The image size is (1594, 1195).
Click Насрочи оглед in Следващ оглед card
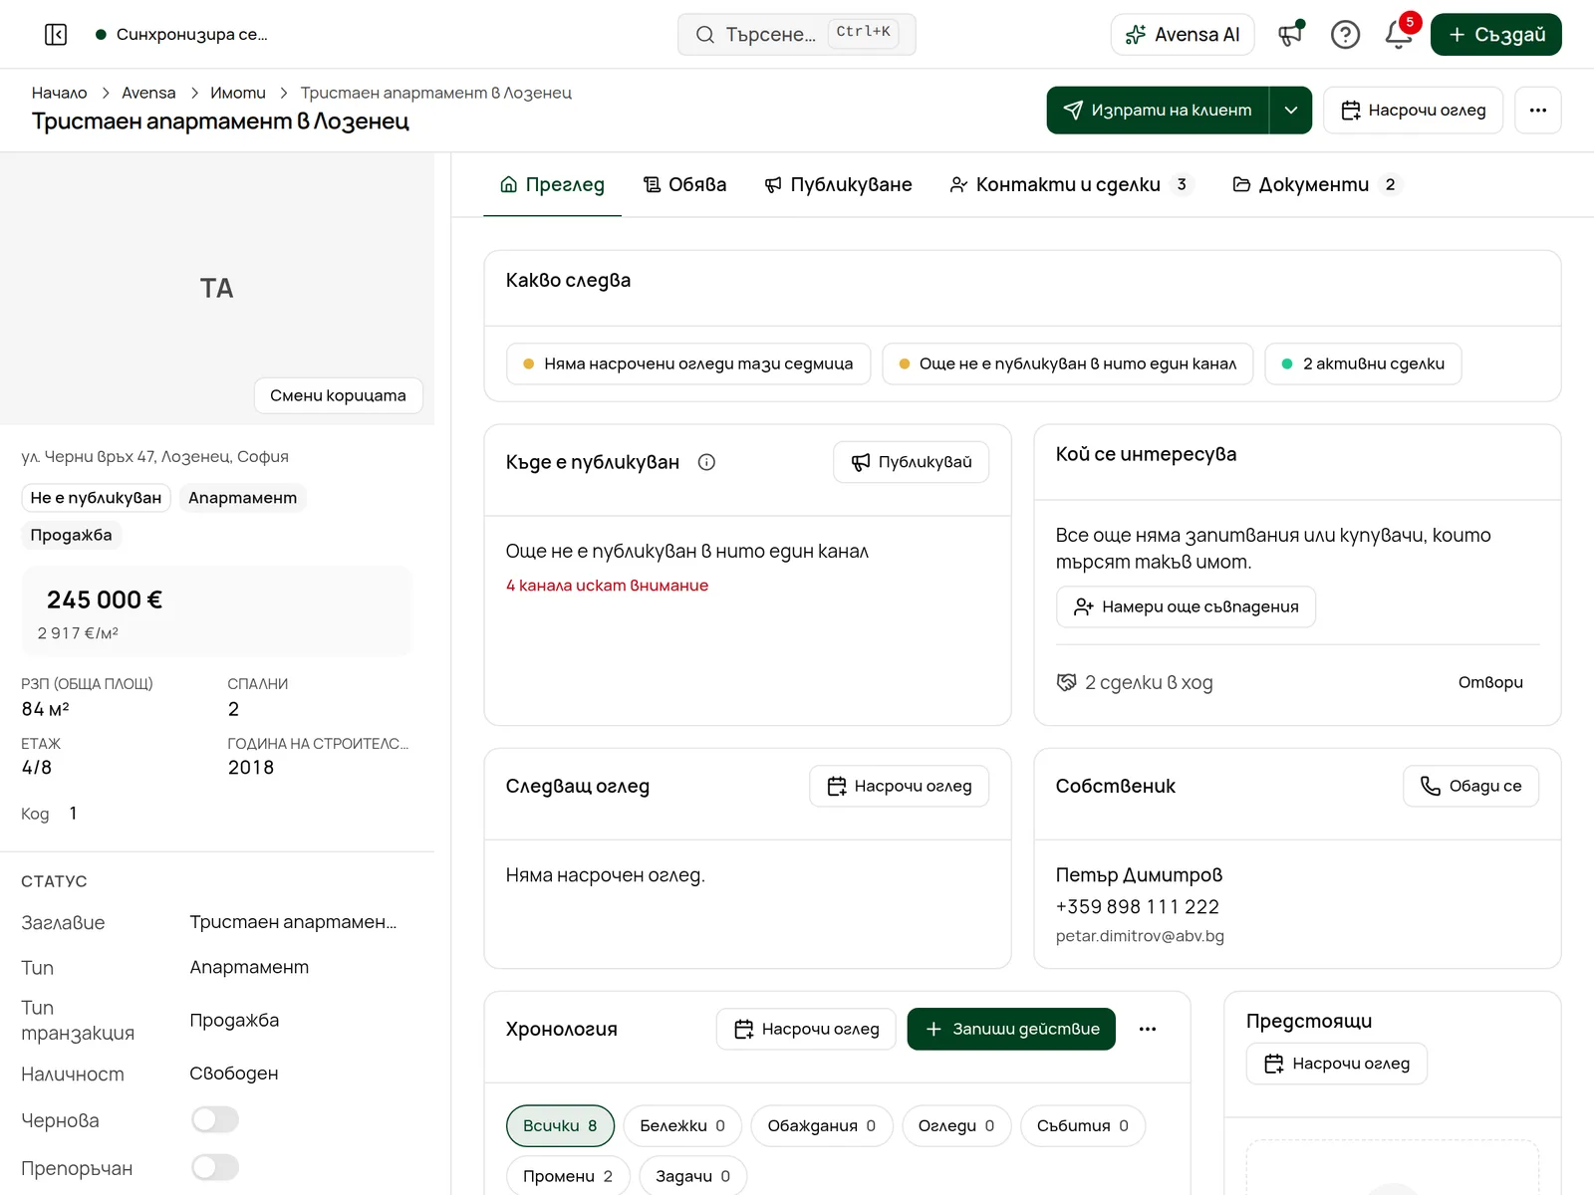pyautogui.click(x=899, y=786)
